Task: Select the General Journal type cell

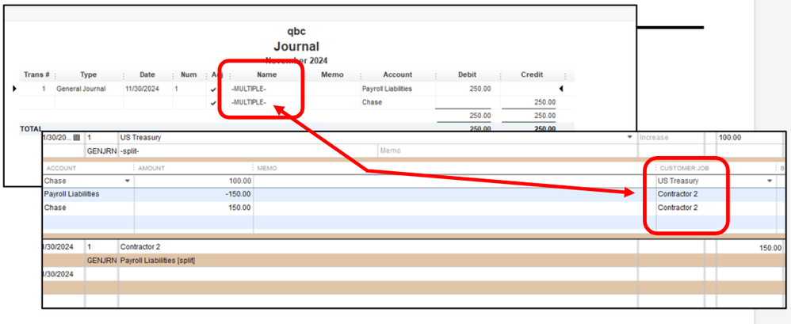Action: [x=81, y=89]
